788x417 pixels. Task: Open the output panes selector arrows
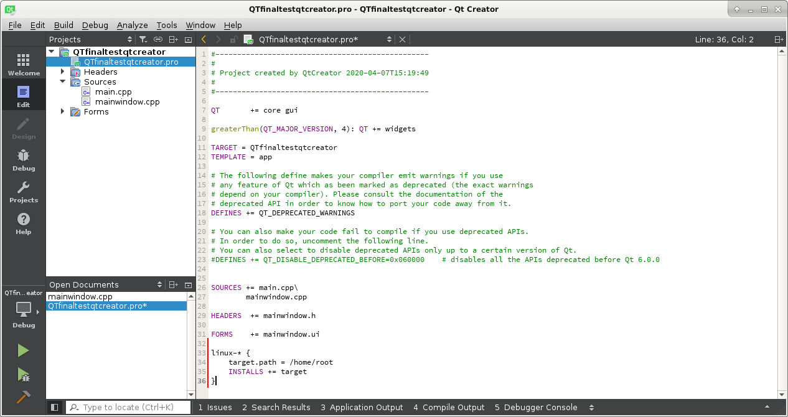click(591, 407)
